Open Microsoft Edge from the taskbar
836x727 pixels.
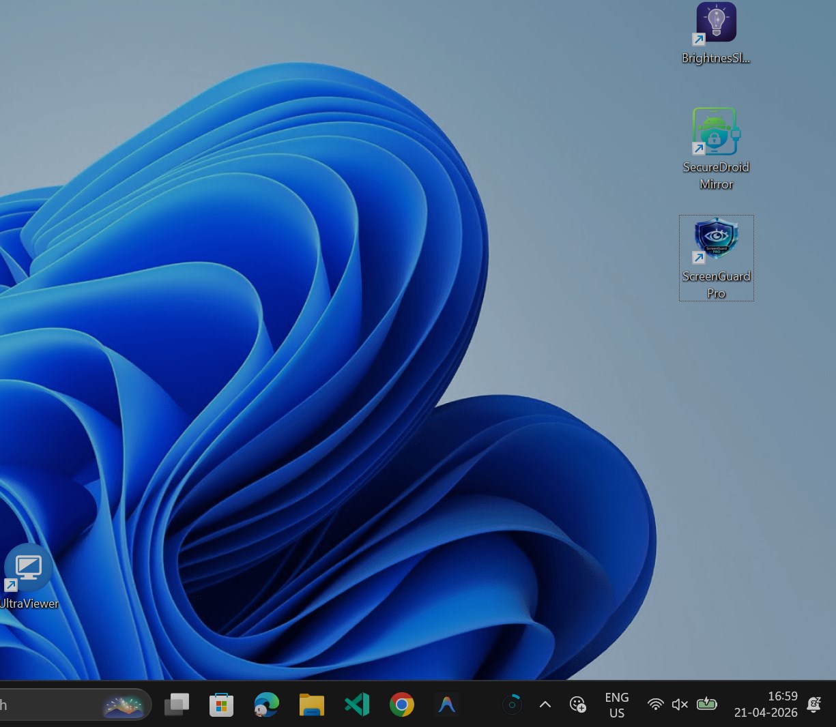266,704
